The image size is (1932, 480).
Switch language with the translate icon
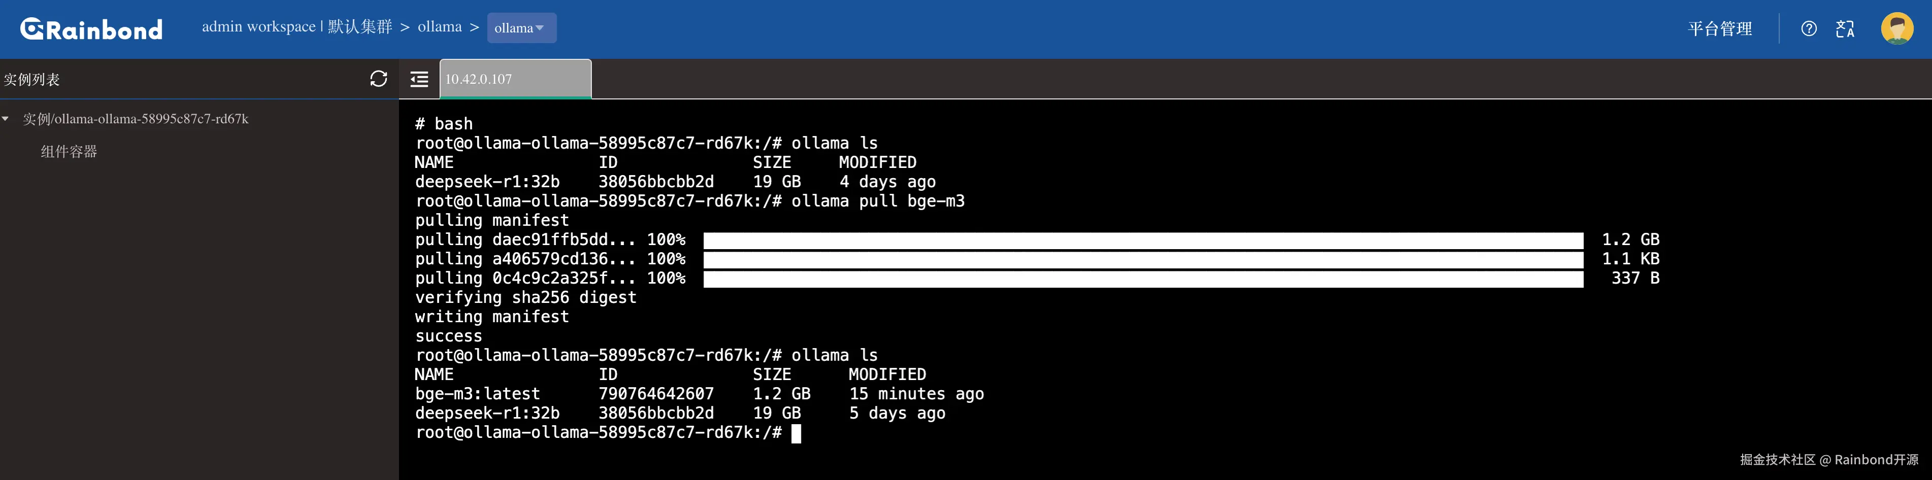[1845, 28]
